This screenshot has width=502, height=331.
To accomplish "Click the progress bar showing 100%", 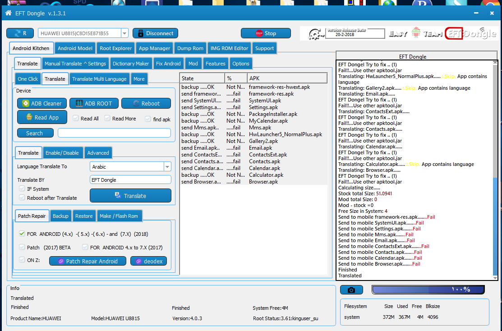I will coord(428,290).
